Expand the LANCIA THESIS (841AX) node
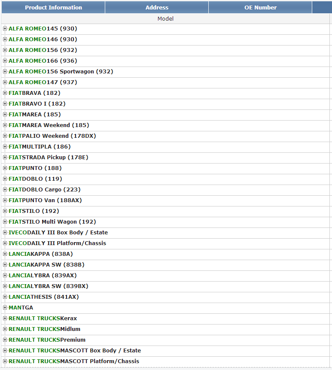The height and width of the screenshot is (370, 332). [x=5, y=297]
